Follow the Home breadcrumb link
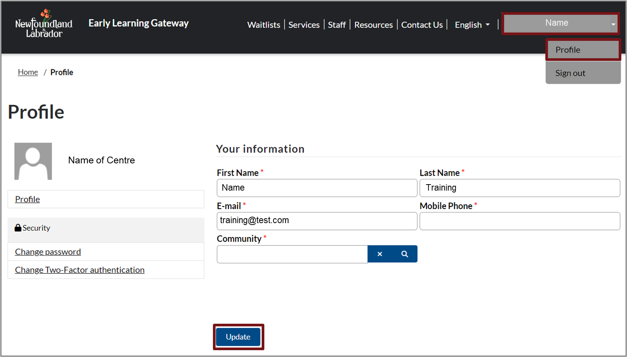Image resolution: width=627 pixels, height=357 pixels. click(28, 72)
